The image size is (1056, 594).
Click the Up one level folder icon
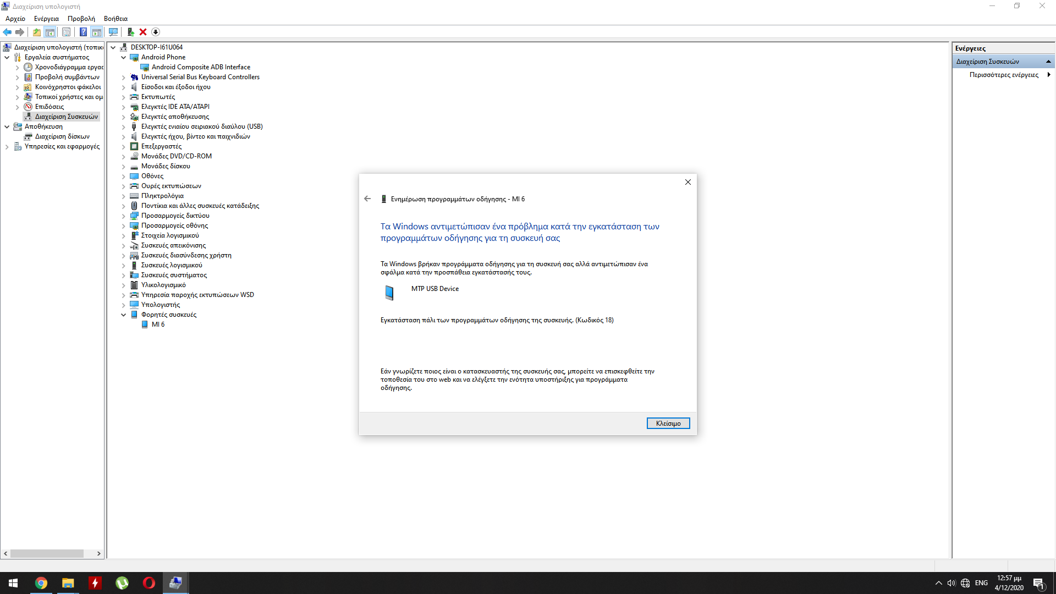pyautogui.click(x=36, y=32)
